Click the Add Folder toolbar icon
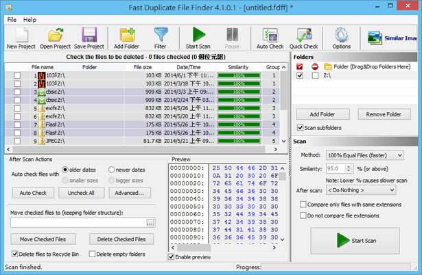The width and height of the screenshot is (422, 275). point(126,38)
